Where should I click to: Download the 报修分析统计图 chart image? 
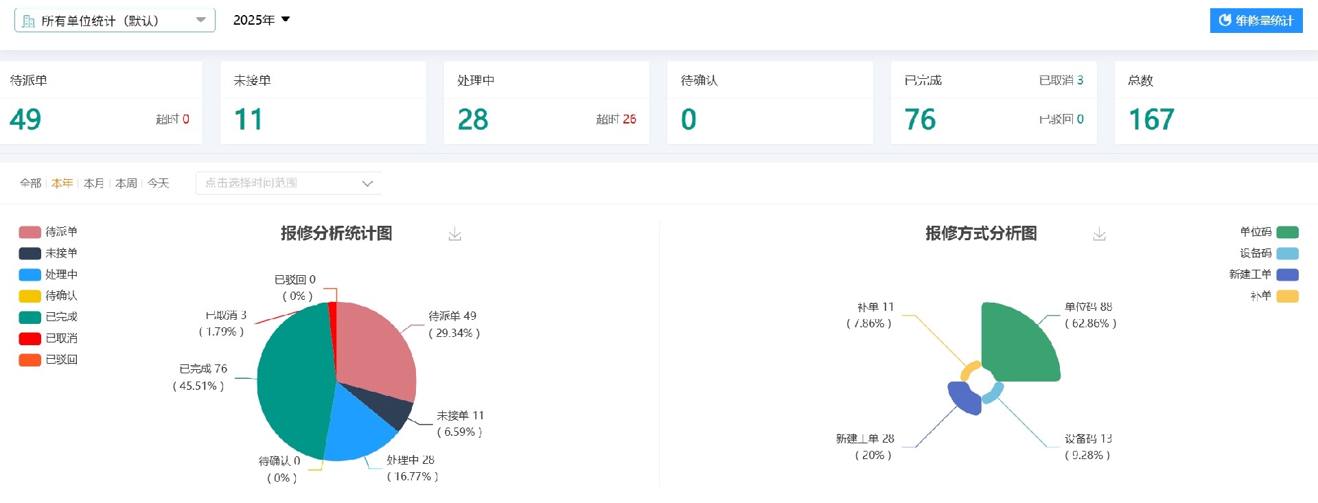tap(454, 235)
